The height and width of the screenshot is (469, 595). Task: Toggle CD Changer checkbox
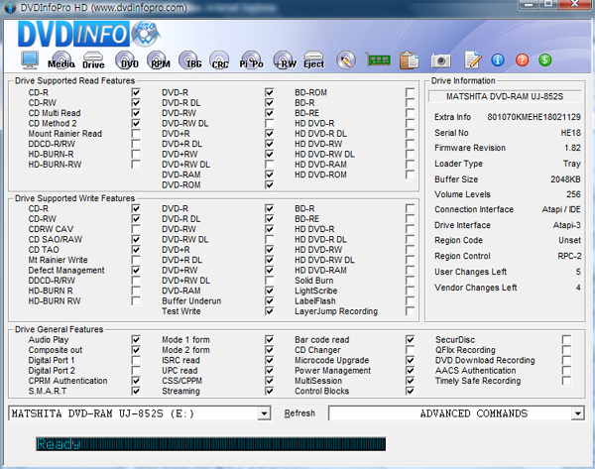(x=410, y=350)
